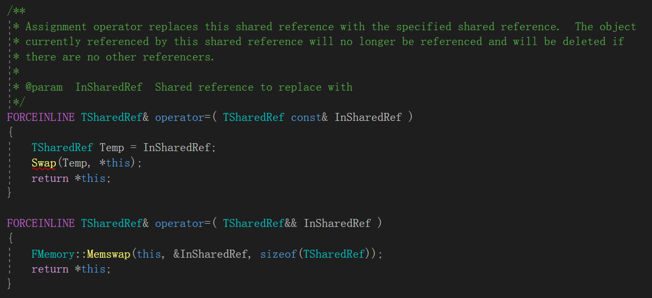Click the closing */ of the comment block
The height and width of the screenshot is (298, 652).
click(19, 102)
